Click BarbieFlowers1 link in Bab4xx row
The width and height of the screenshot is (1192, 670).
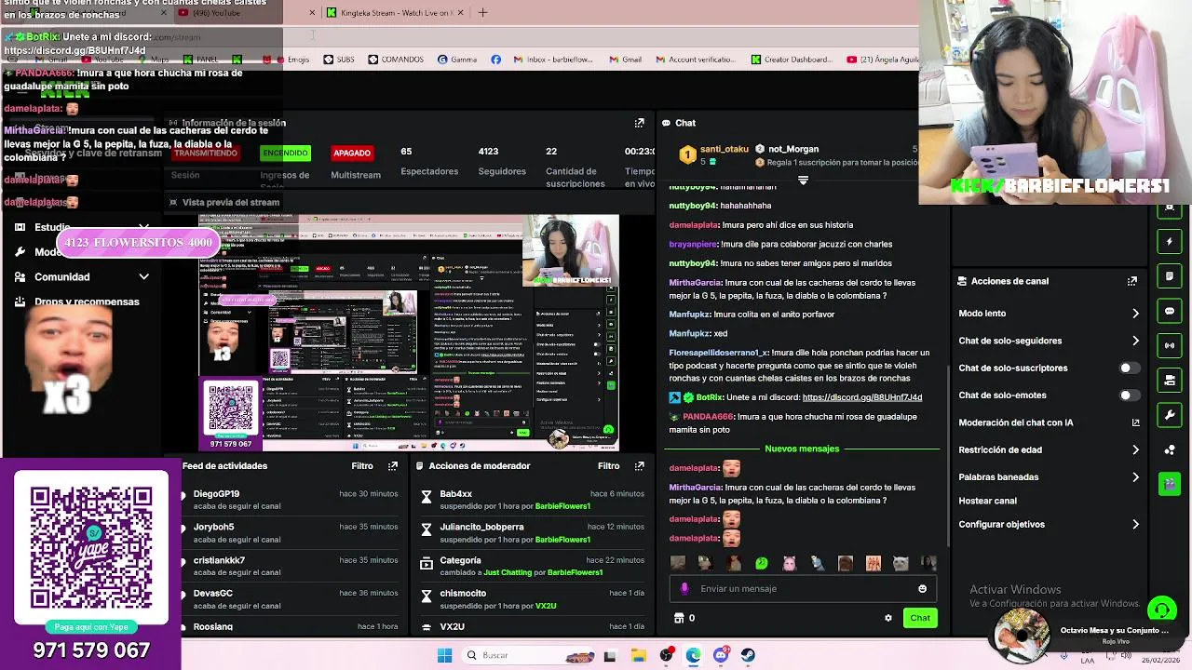(562, 507)
